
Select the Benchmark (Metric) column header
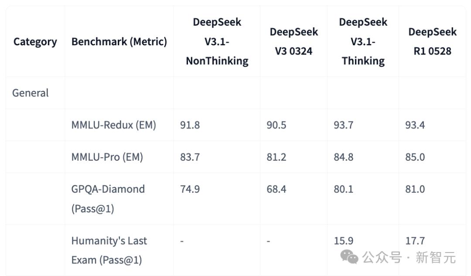[x=119, y=42]
